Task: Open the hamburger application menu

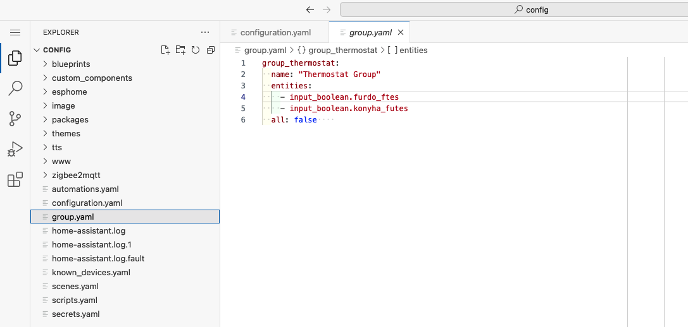Action: coord(15,32)
